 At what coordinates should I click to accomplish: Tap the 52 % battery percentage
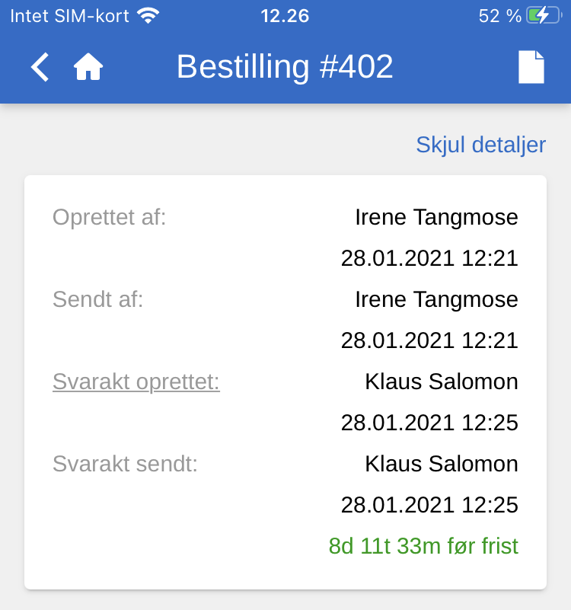click(499, 16)
